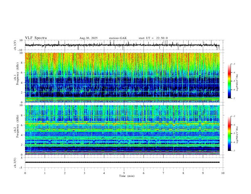Click time axis tick label "7"
Viewport: 251px width, 194px height.
(x=164, y=173)
